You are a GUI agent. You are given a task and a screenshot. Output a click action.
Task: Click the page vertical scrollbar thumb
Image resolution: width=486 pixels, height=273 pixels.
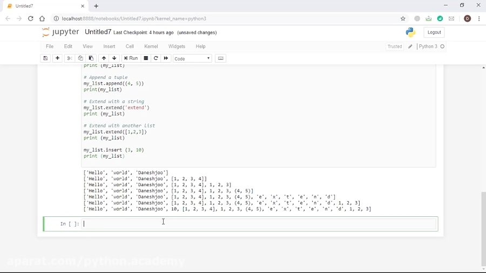[x=483, y=229]
